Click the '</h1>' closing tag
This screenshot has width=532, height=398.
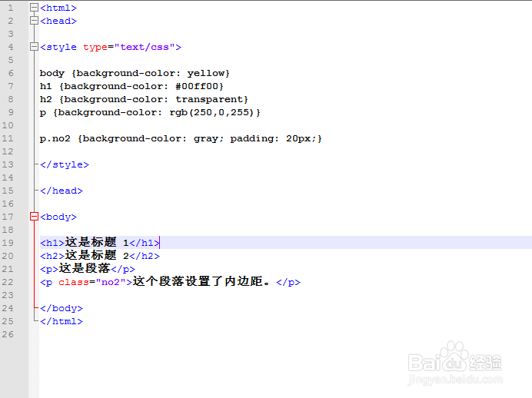145,243
